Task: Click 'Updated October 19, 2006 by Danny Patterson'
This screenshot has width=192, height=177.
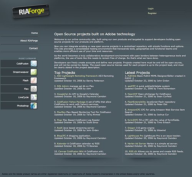Action: coord(79,81)
